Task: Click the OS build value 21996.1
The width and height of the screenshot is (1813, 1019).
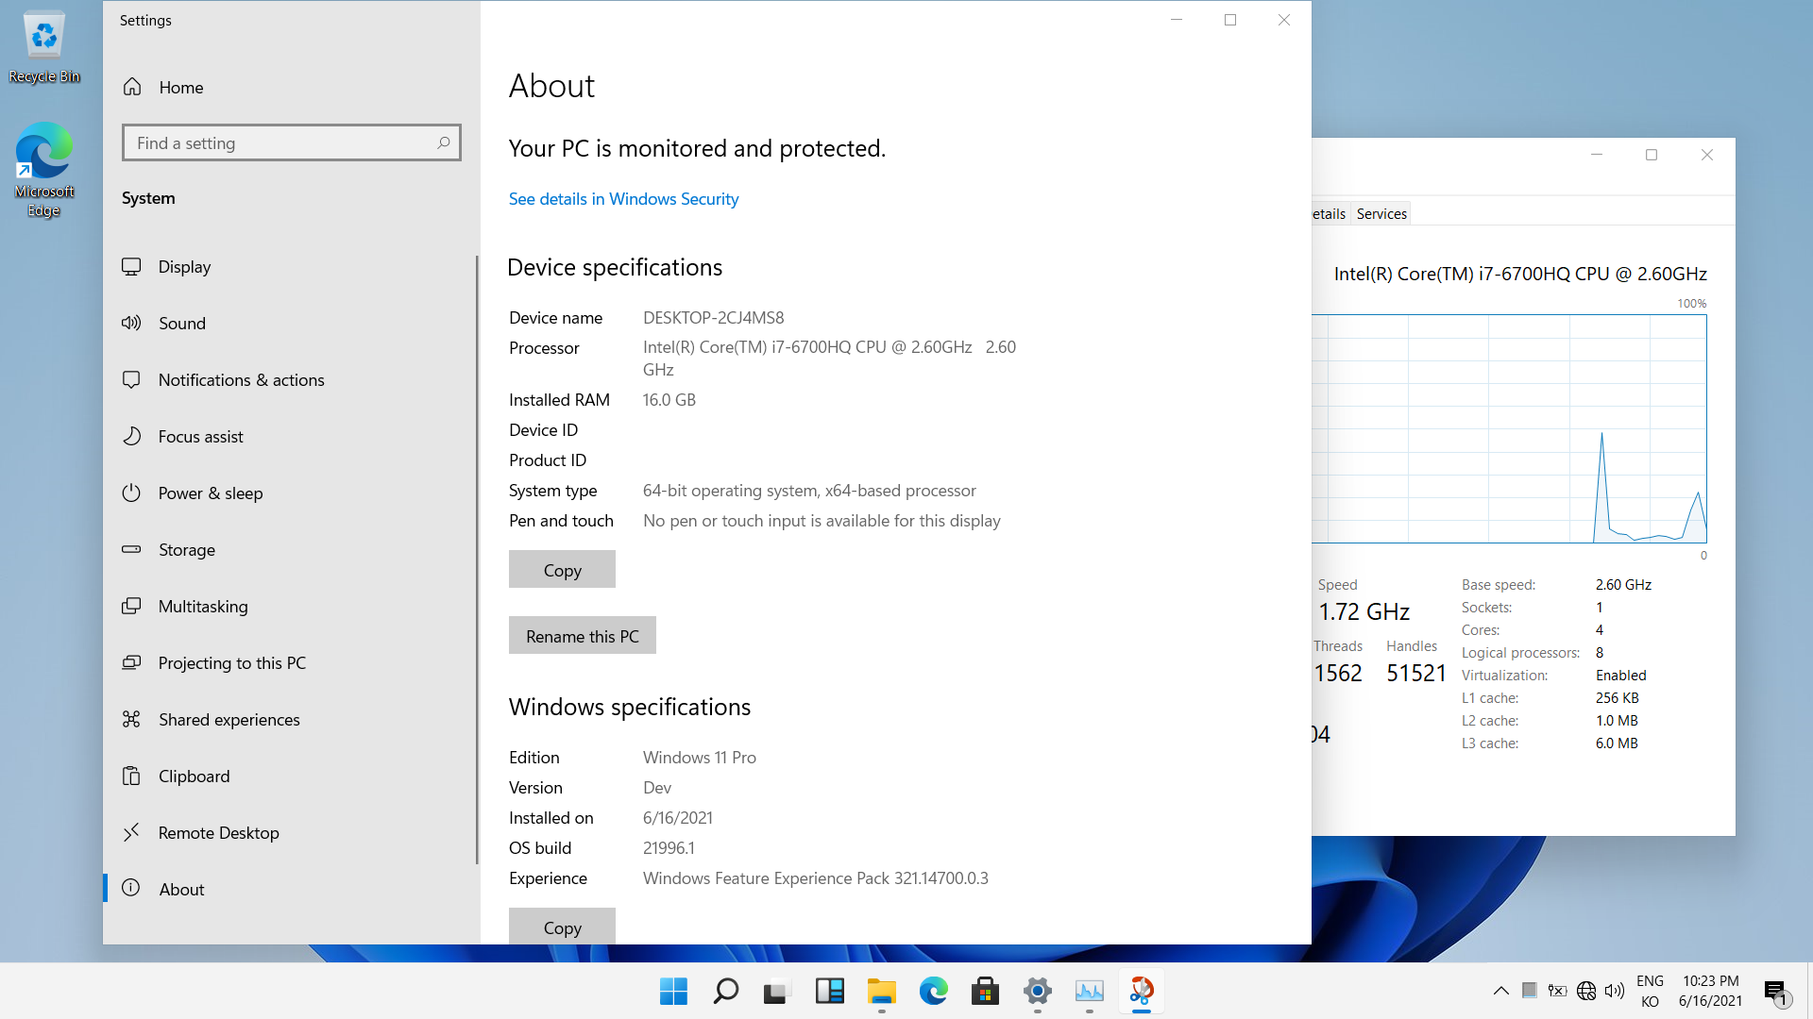Action: click(x=669, y=848)
